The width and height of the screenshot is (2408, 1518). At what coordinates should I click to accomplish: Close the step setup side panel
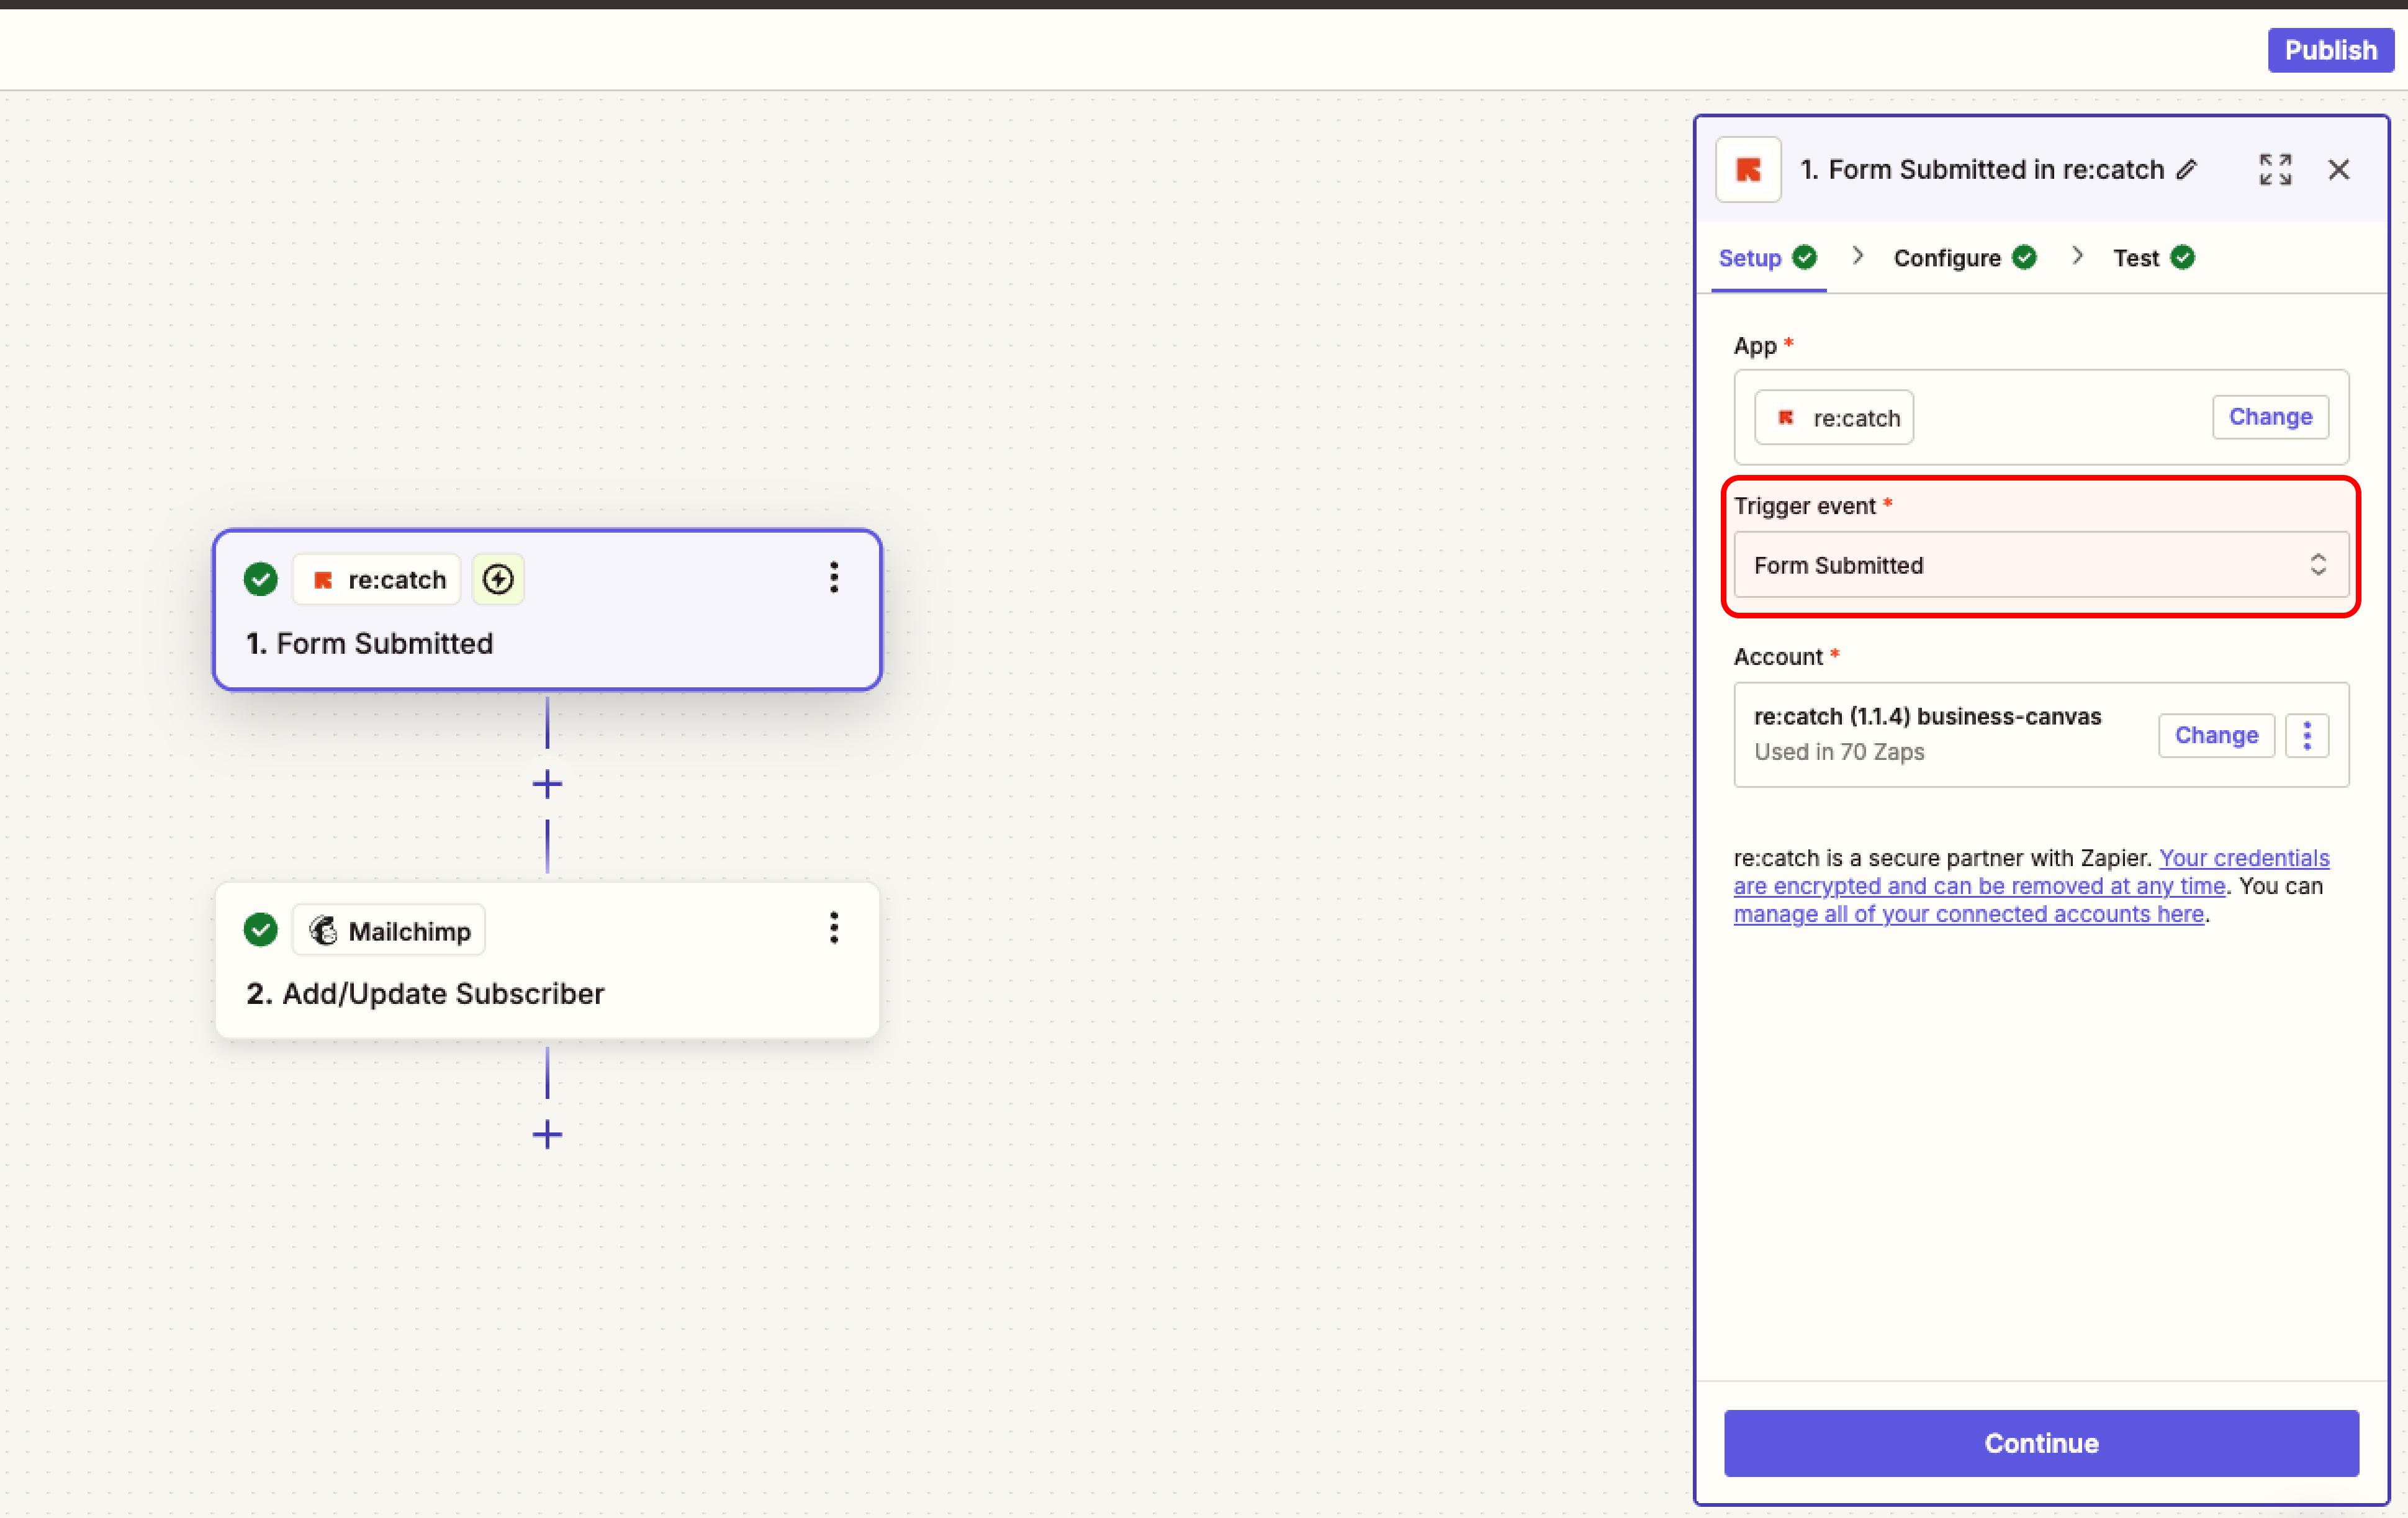(x=2338, y=170)
